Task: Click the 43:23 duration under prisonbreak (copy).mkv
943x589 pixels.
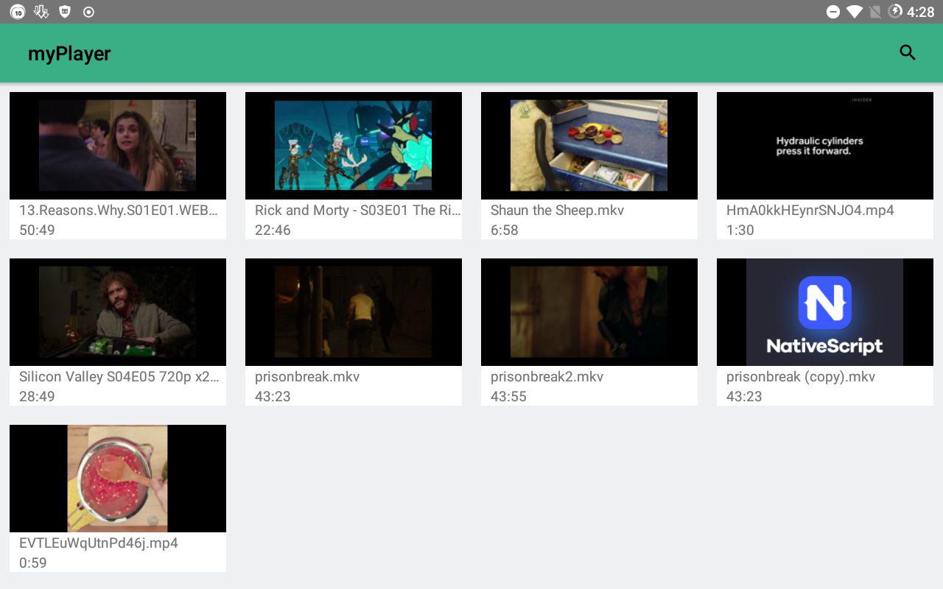Action: pyautogui.click(x=744, y=396)
